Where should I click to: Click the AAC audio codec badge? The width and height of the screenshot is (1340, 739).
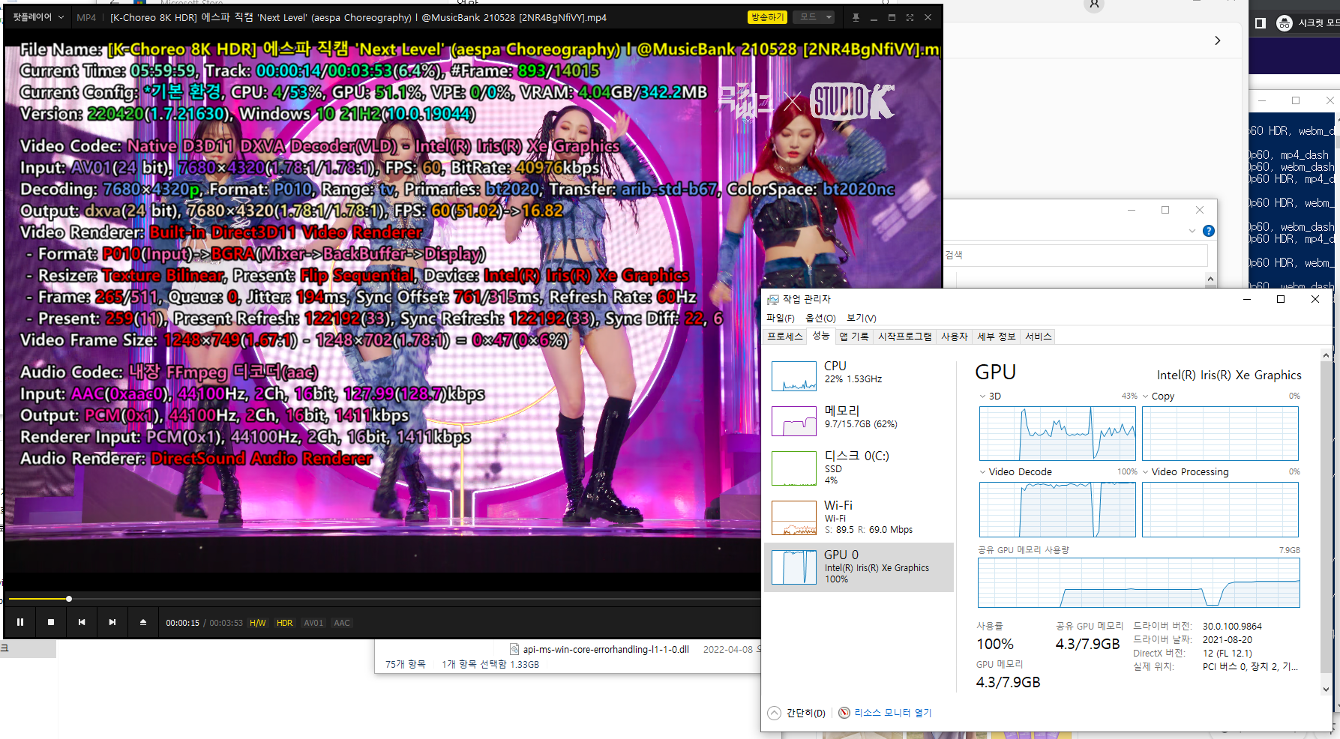342,623
